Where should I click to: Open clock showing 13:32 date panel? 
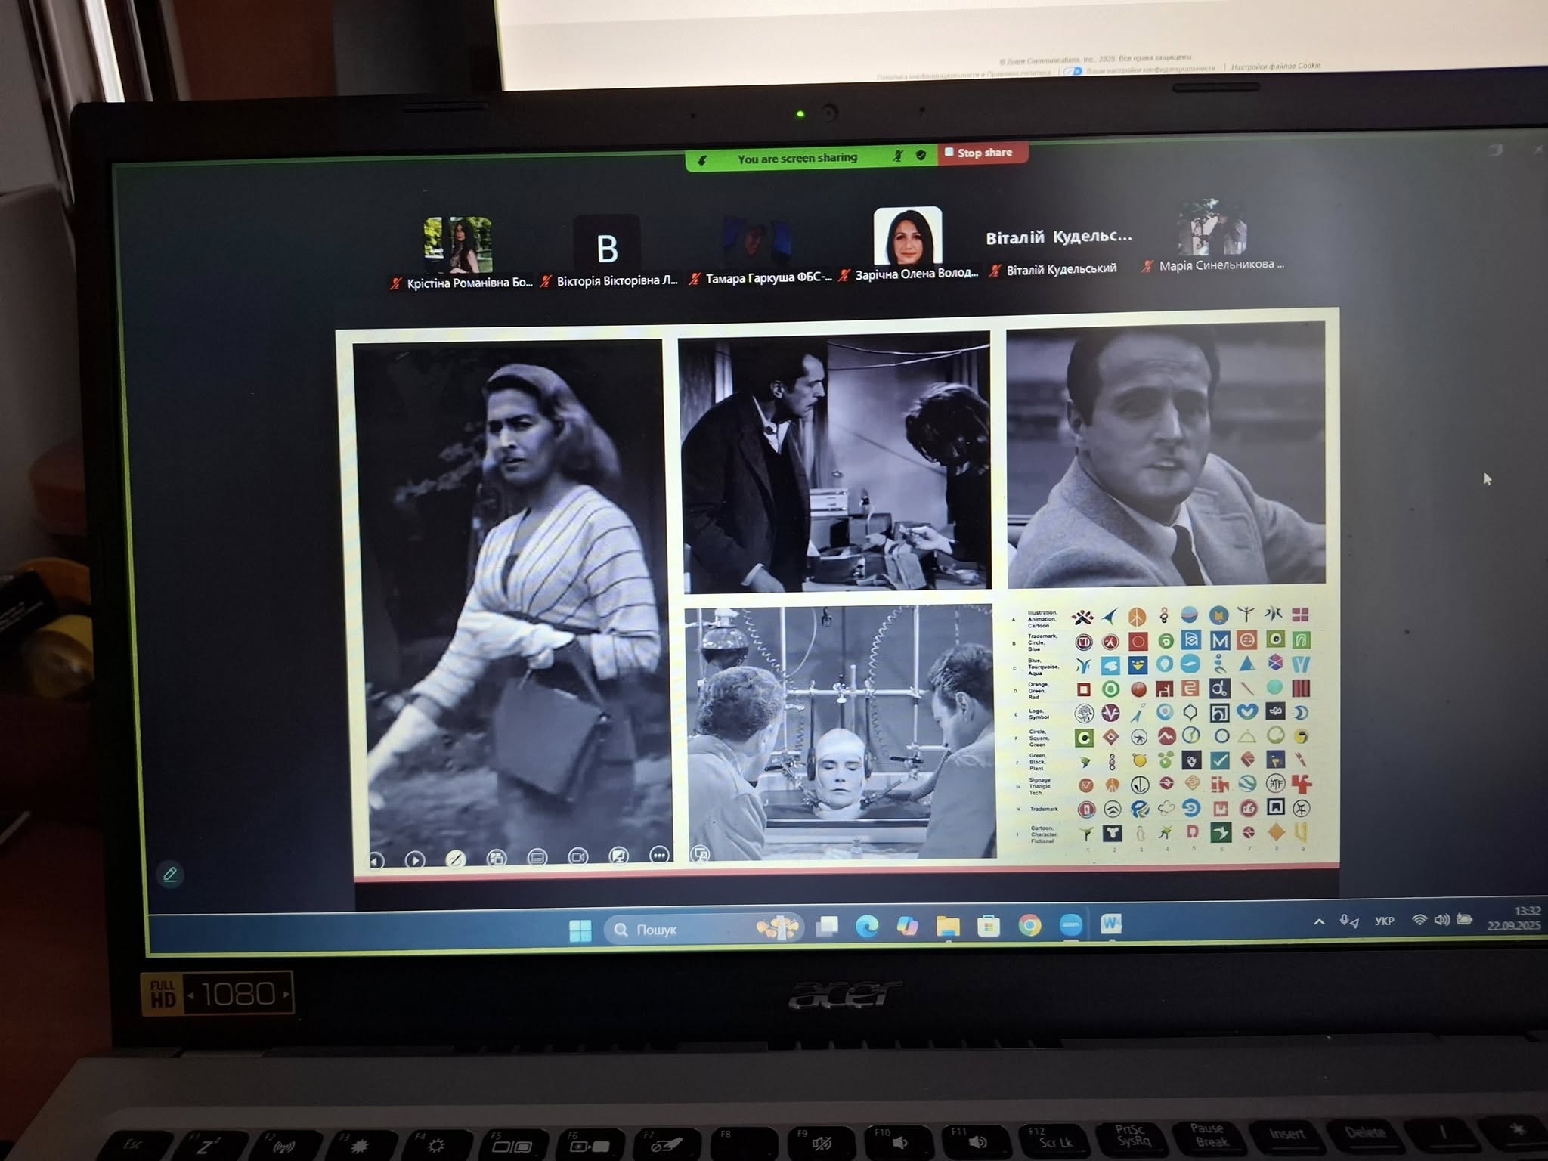1514,918
